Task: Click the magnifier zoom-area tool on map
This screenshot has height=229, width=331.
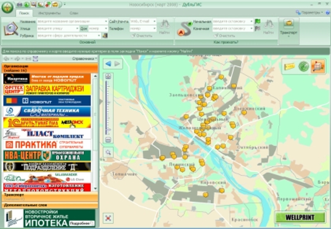Action: [x=108, y=153]
